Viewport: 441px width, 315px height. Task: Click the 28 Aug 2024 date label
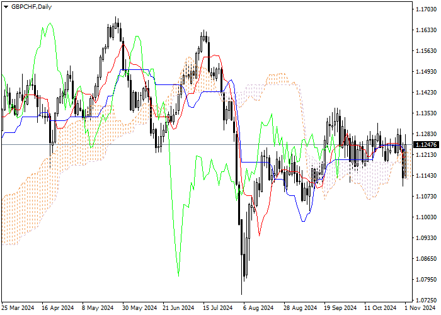pyautogui.click(x=301, y=308)
